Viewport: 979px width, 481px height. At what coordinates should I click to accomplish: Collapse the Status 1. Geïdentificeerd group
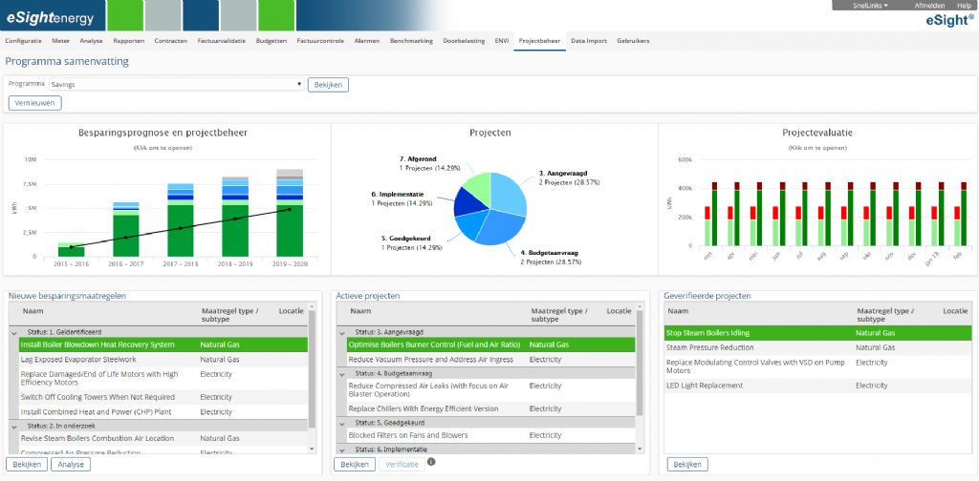[x=14, y=331]
